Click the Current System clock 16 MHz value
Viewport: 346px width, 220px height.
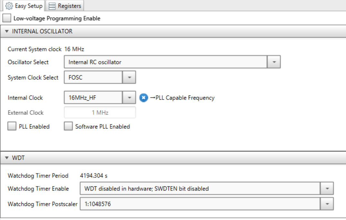click(x=74, y=49)
